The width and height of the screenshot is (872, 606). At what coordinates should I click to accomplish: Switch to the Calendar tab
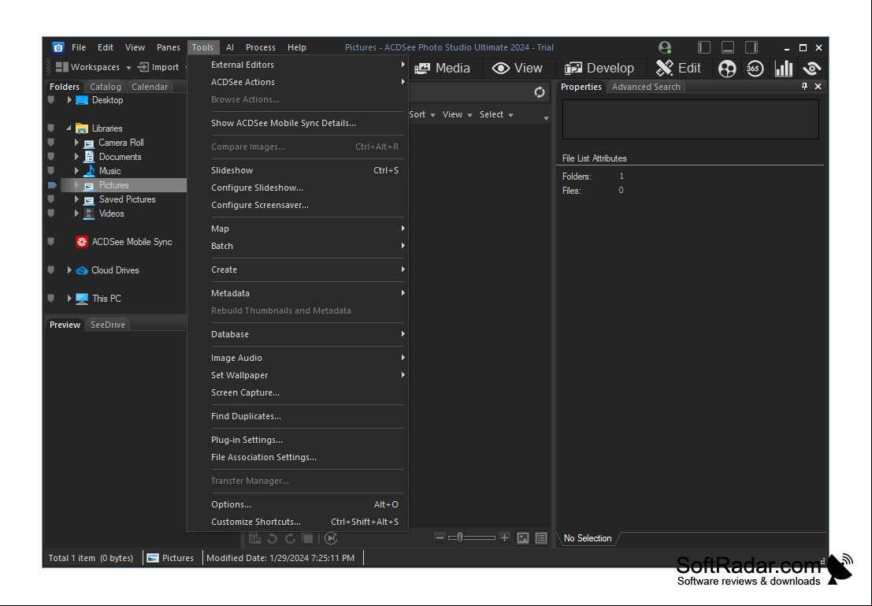tap(150, 87)
